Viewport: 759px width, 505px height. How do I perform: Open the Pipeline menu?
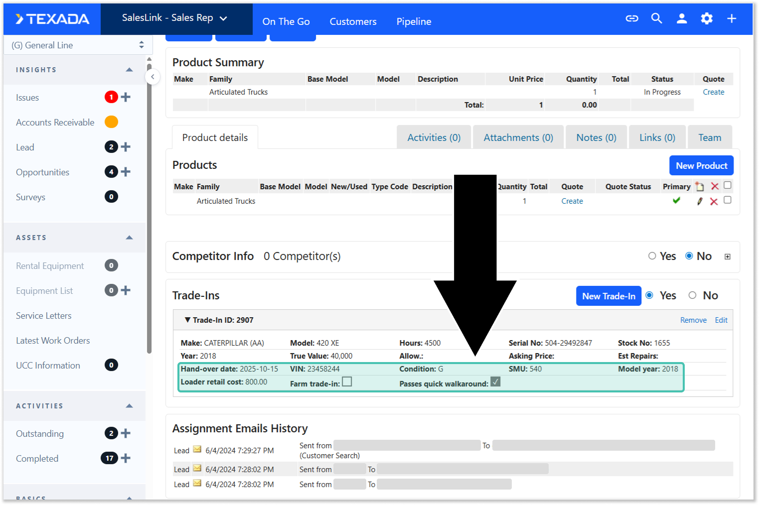pos(414,21)
